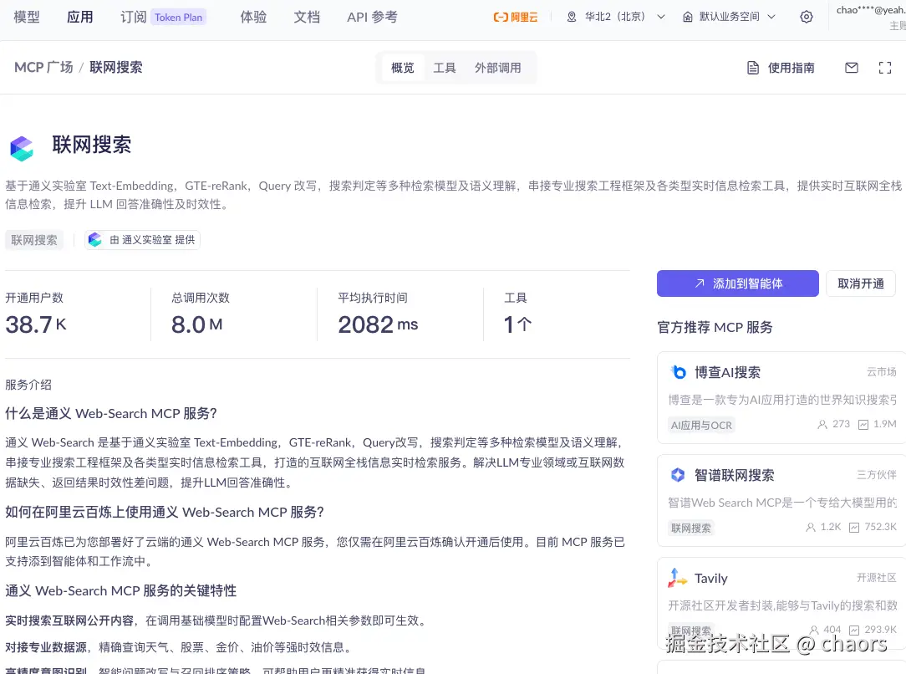Expand the 华北2（北京） region dropdown
Viewport: 906px width, 674px height.
coord(660,17)
